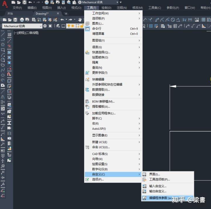
Task: Click the command line icon in menu
Action: click(x=87, y=29)
